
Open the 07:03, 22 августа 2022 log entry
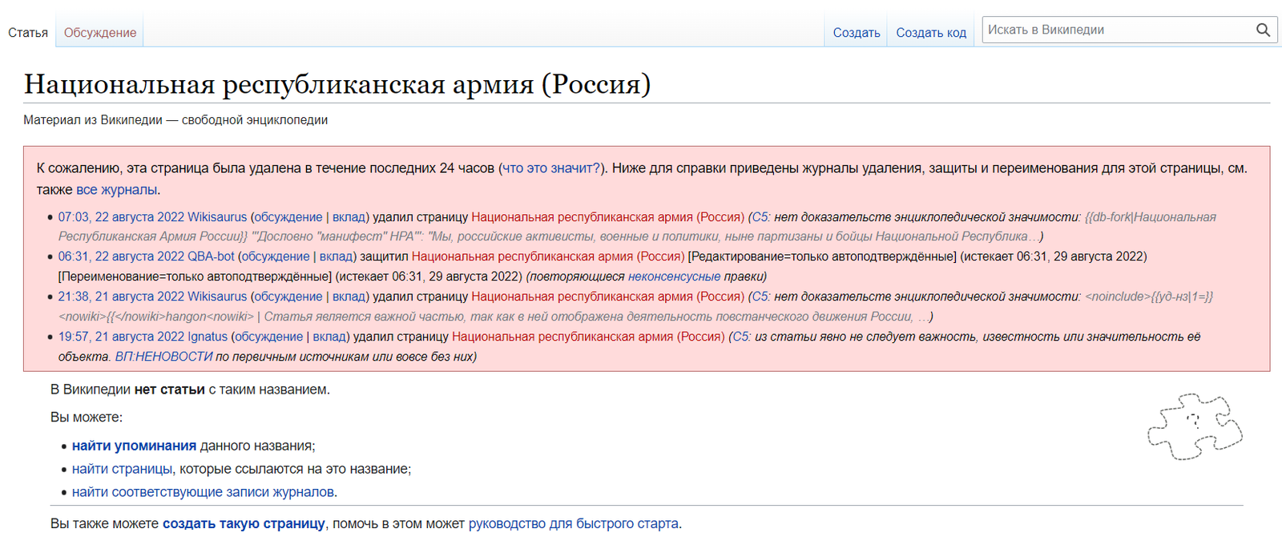[x=121, y=217]
